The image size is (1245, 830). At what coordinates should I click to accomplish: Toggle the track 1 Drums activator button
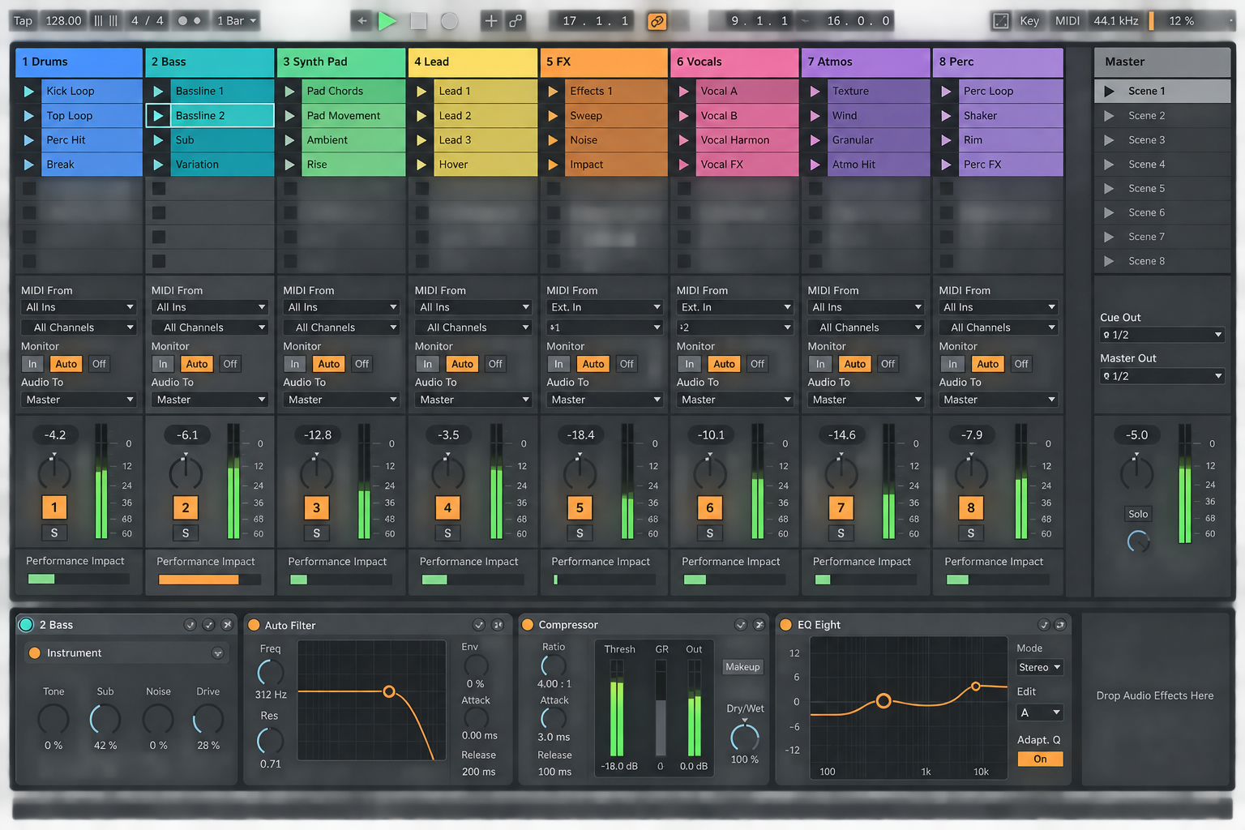click(54, 508)
